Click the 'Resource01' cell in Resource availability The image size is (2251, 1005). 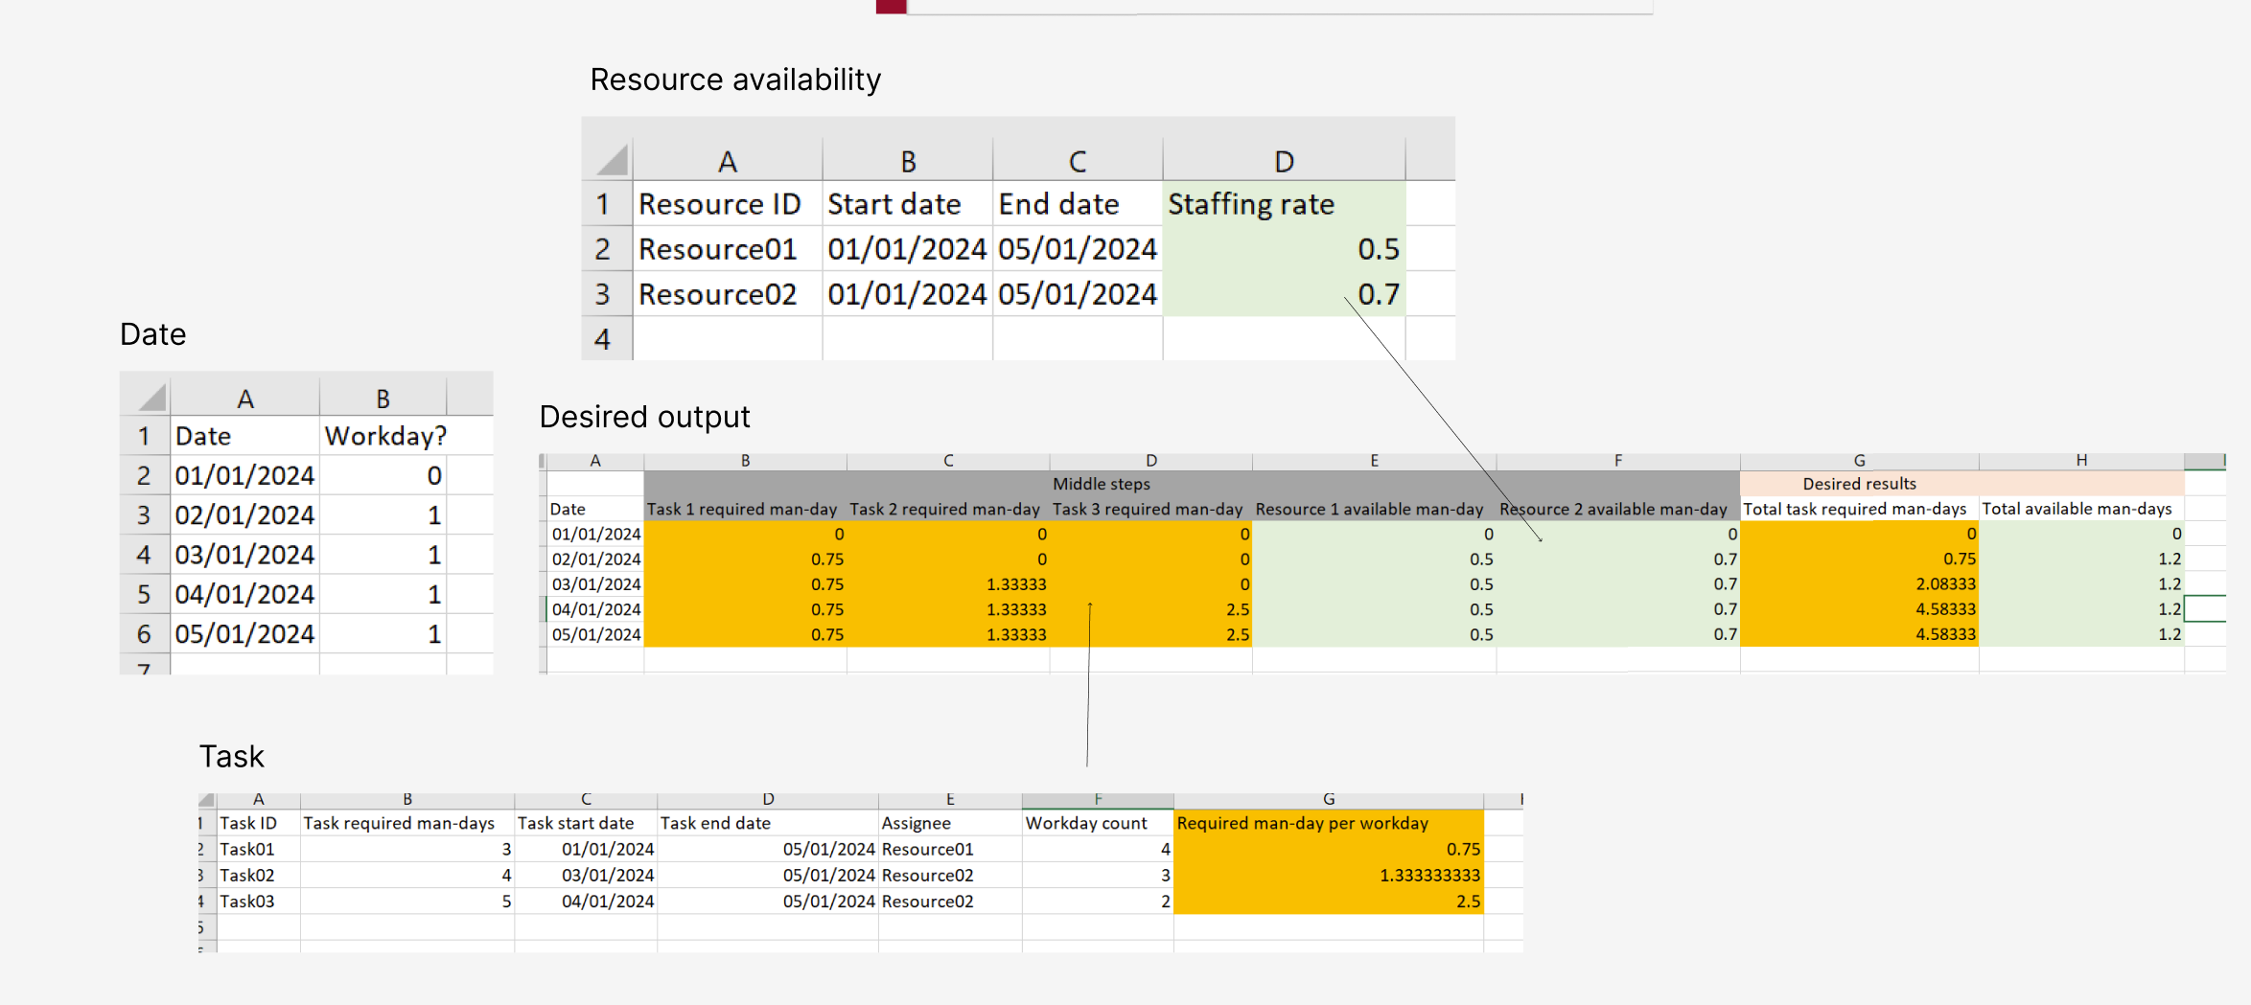pyautogui.click(x=728, y=248)
